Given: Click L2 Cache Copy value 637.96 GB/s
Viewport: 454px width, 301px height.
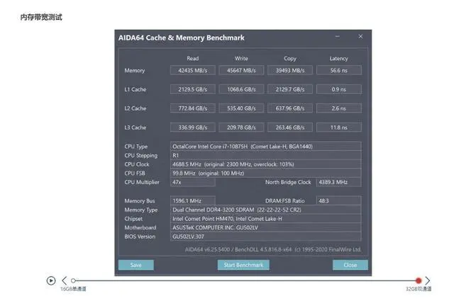Looking at the screenshot, I should [x=290, y=108].
